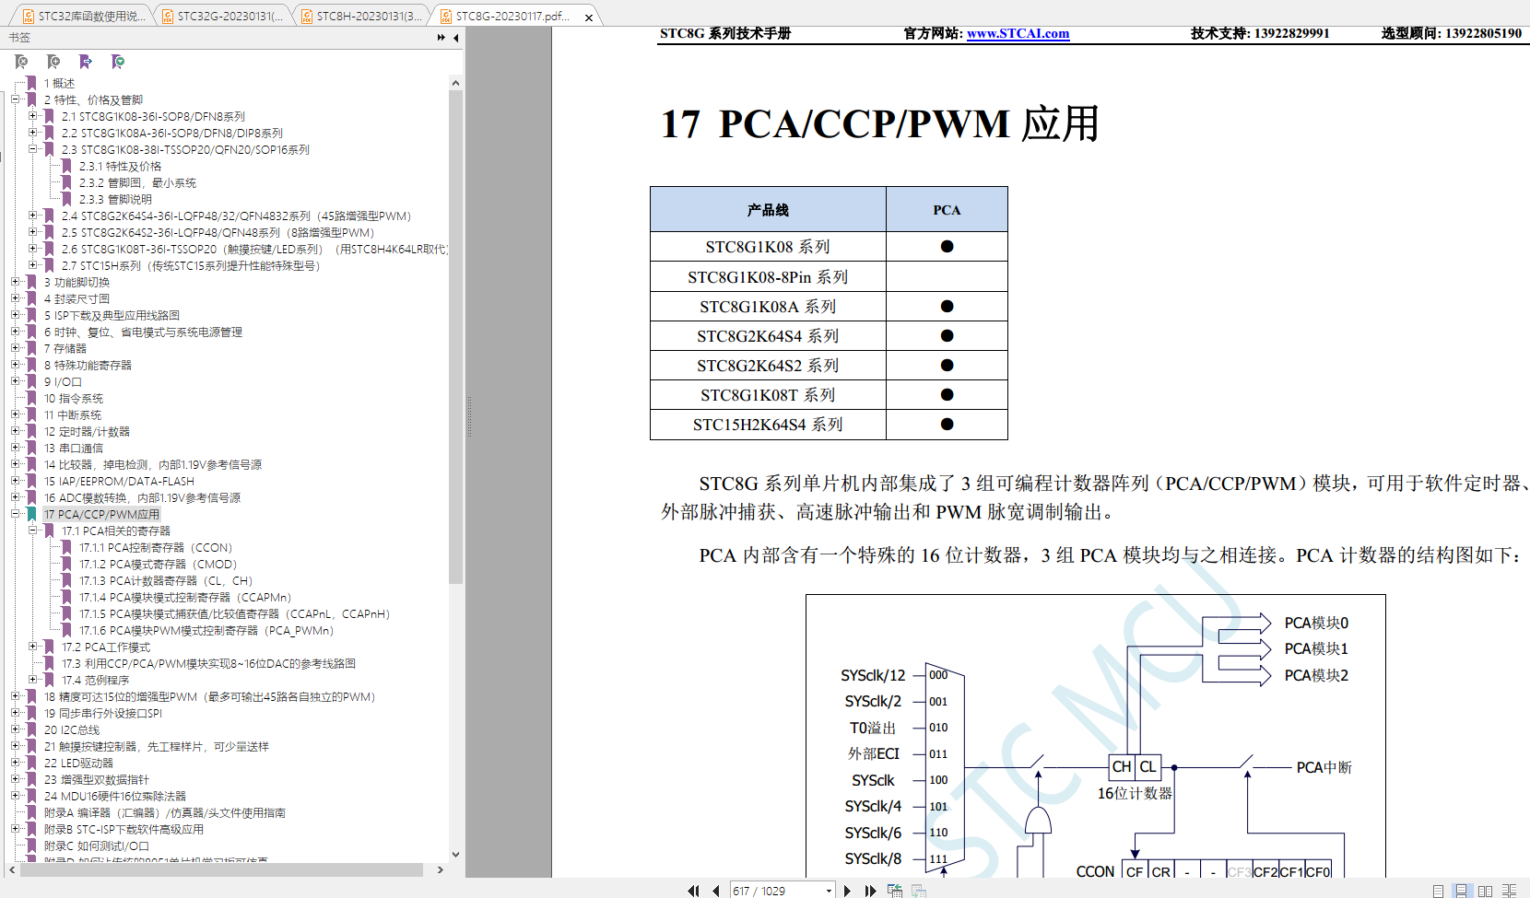
Task: Click the bookmark icon beside 9 I/O口
Action: (x=31, y=381)
